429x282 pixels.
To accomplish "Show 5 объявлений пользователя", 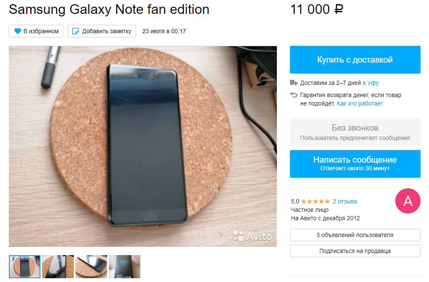I will [x=355, y=235].
